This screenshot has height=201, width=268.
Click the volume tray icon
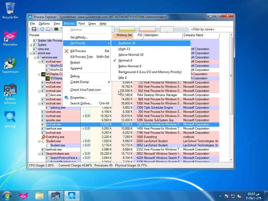pos(239,196)
